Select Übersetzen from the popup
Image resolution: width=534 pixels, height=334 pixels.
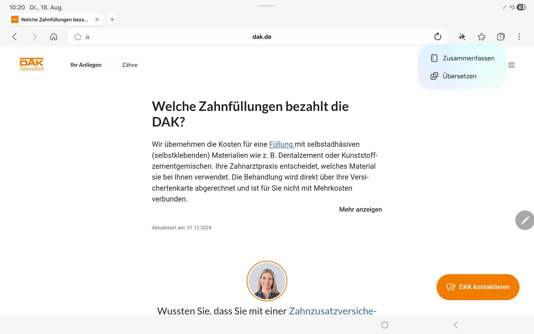point(463,76)
